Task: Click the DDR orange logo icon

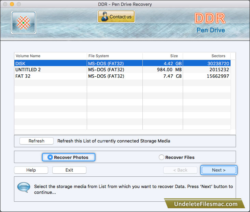Action: 24,23
